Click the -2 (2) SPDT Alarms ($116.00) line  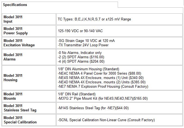(x=81, y=57)
